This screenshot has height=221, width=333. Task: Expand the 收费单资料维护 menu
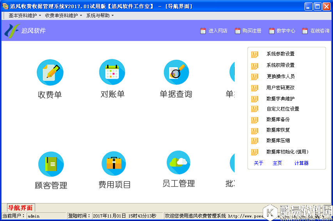click(x=63, y=16)
